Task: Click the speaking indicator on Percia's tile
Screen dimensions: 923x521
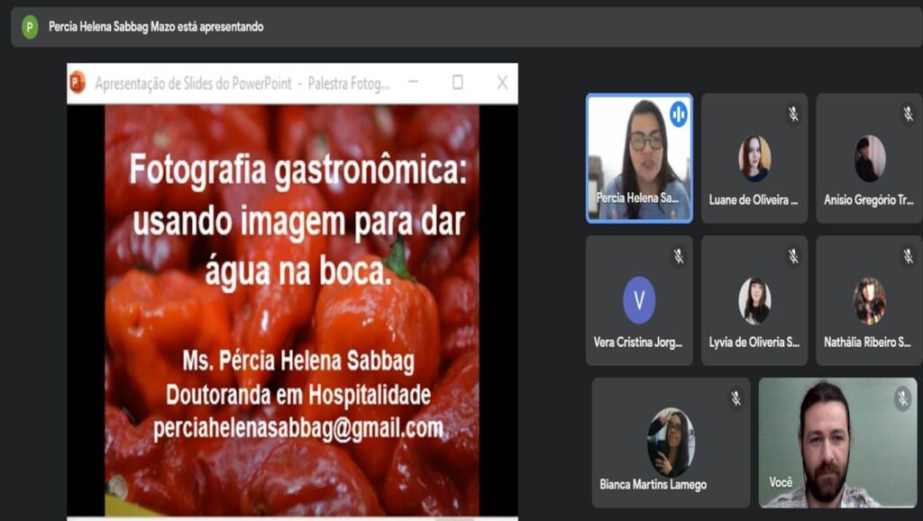Action: (x=678, y=114)
